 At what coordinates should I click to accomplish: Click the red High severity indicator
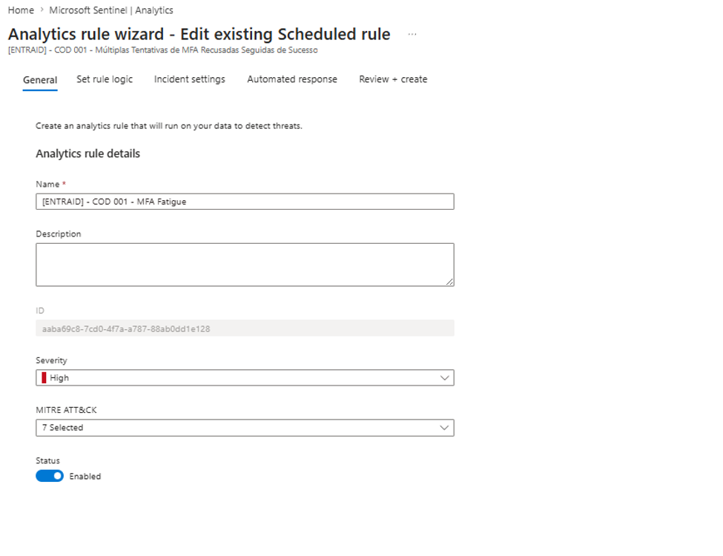[44, 377]
